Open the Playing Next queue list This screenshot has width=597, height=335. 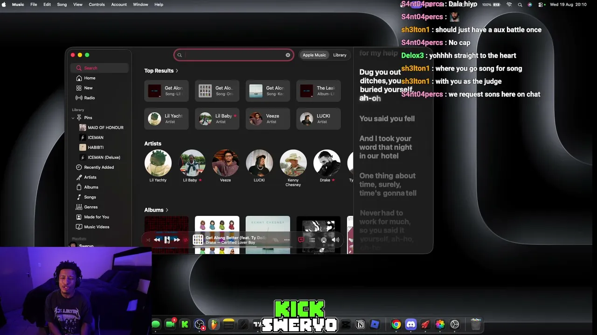coord(312,240)
